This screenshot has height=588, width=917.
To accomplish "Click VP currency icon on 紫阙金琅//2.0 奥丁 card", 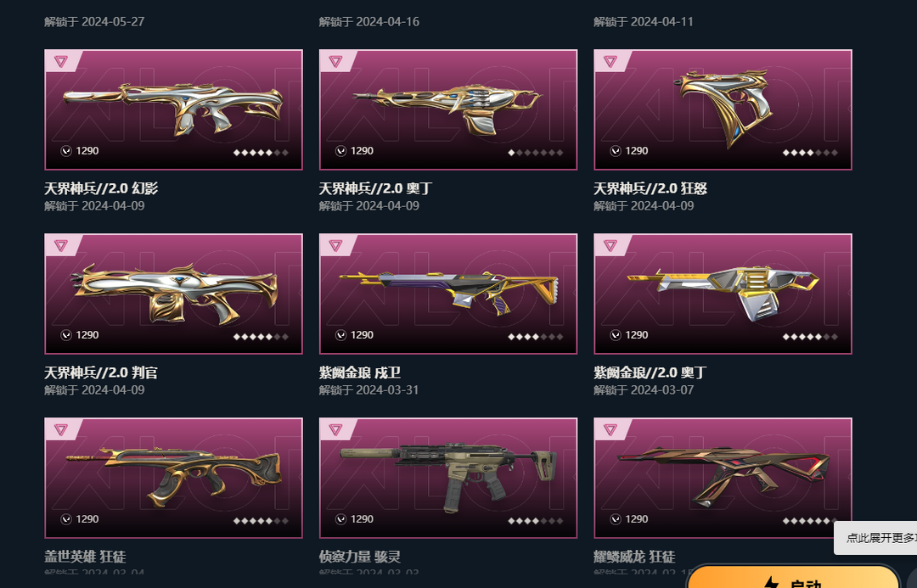I will point(616,335).
